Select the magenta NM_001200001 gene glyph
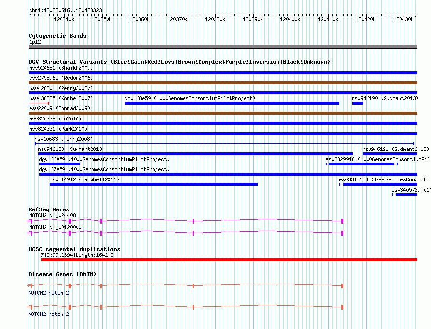 pyautogui.click(x=185, y=233)
